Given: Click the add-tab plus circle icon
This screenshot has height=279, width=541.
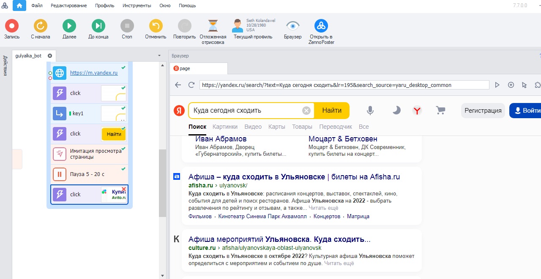Looking at the screenshot, I should click(511, 85).
